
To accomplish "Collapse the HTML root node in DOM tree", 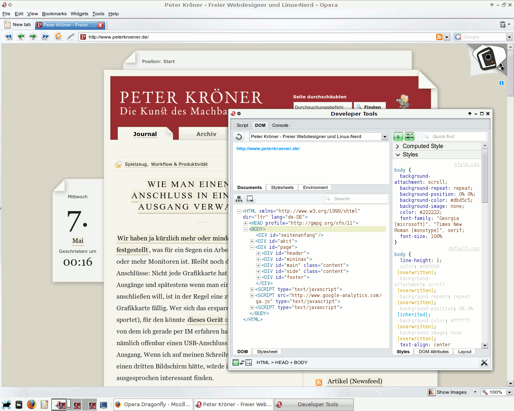I will 239,211.
